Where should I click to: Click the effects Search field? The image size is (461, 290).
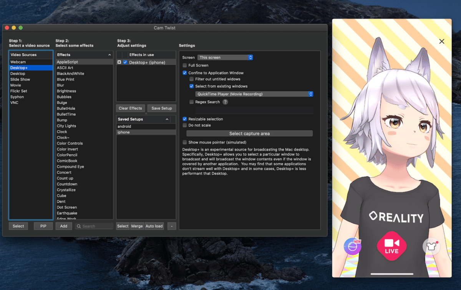click(94, 226)
